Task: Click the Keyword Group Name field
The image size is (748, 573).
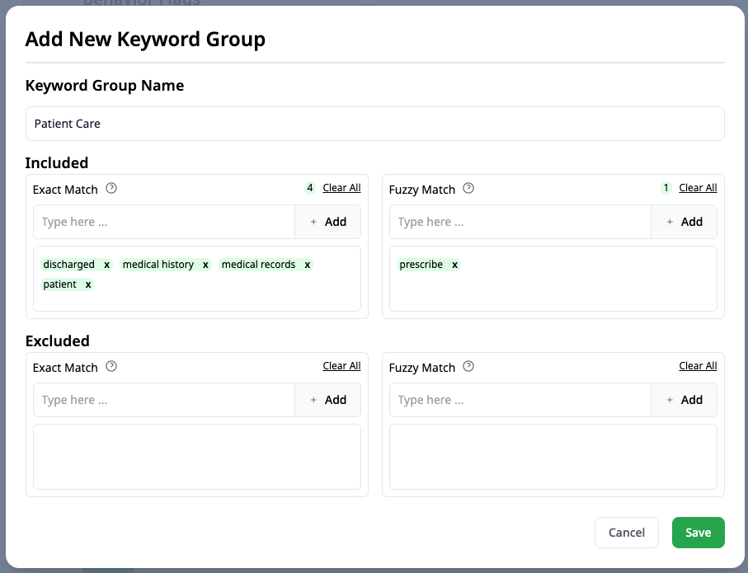Action: click(374, 123)
